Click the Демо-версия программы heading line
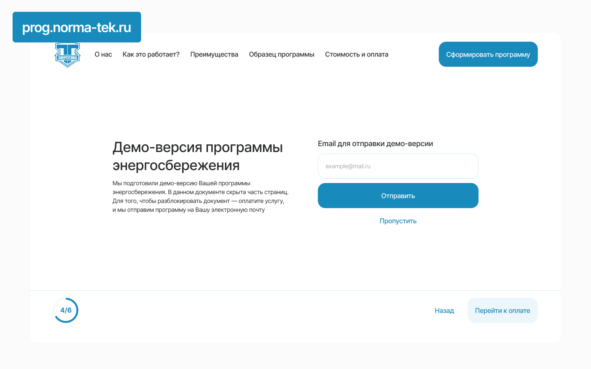The height and width of the screenshot is (369, 591). pos(198,148)
